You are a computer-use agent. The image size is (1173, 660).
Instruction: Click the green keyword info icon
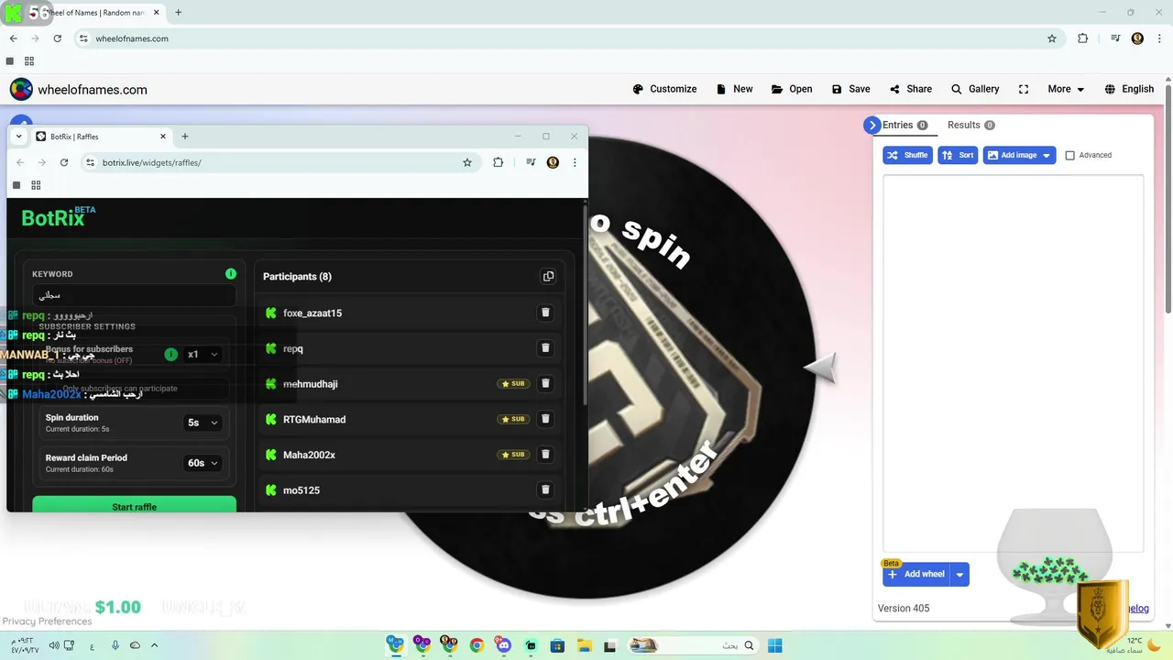coord(231,273)
